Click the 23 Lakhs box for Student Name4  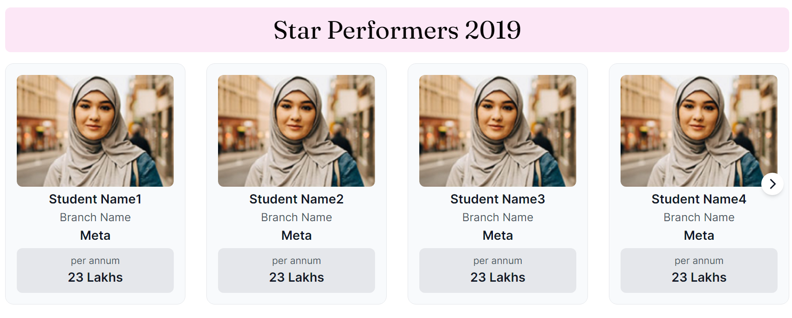699,271
